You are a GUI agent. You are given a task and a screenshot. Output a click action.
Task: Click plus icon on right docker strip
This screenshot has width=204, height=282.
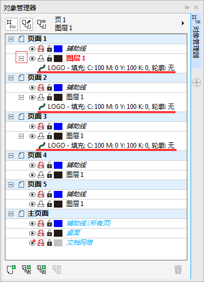pos(196,82)
